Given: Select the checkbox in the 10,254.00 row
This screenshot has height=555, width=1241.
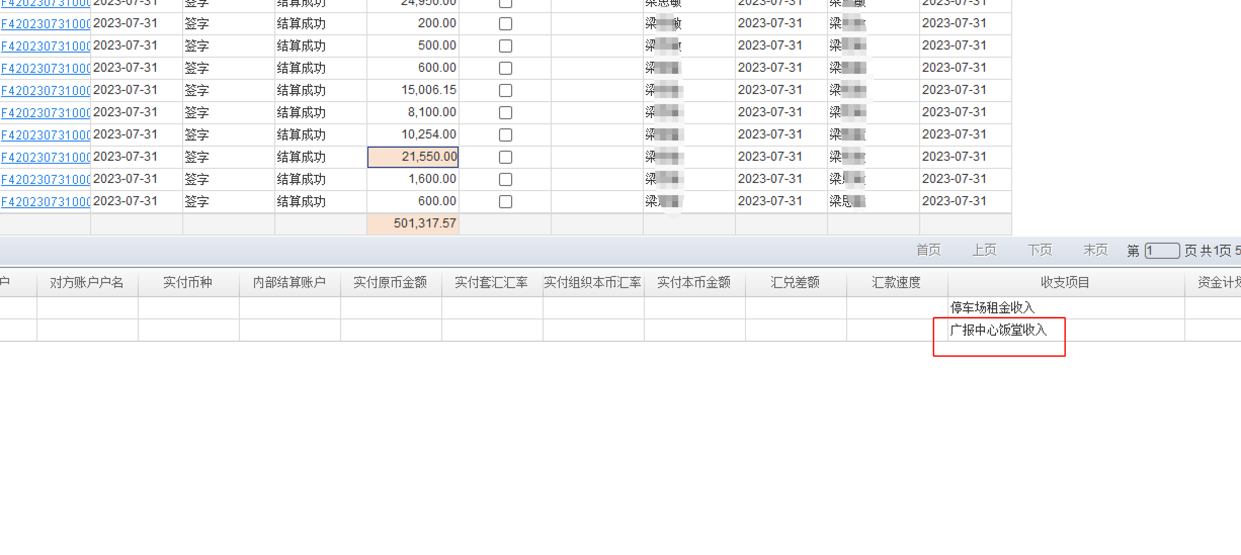Looking at the screenshot, I should 505,135.
